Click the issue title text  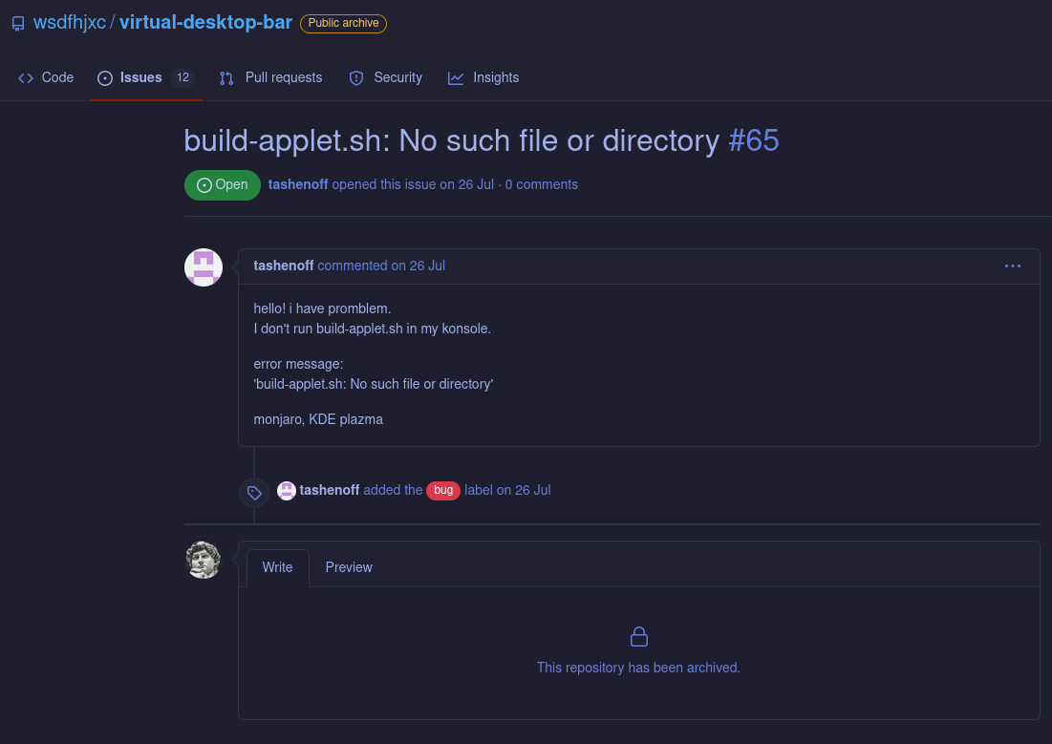tap(452, 141)
